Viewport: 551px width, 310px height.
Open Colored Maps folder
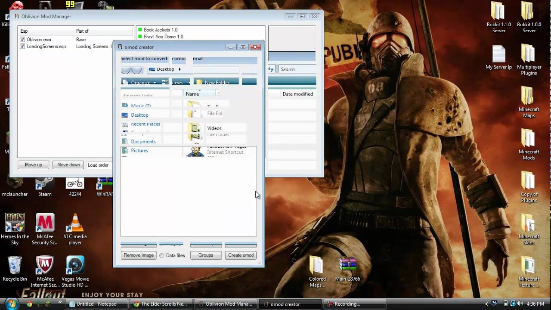pos(317,271)
